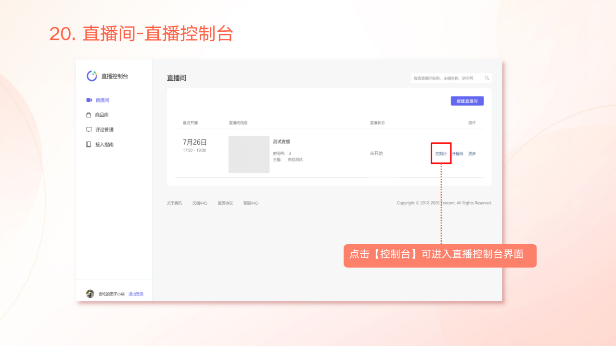Click the 直播控制台 logo icon
616x346 pixels.
point(92,76)
